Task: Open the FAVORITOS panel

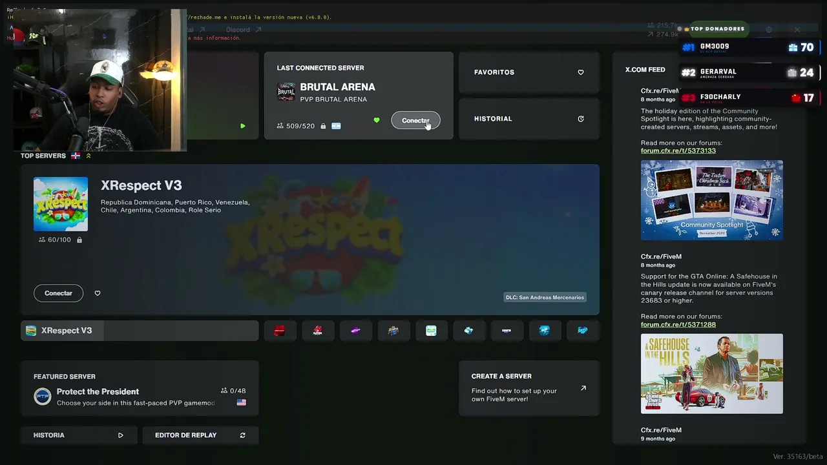Action: click(529, 72)
